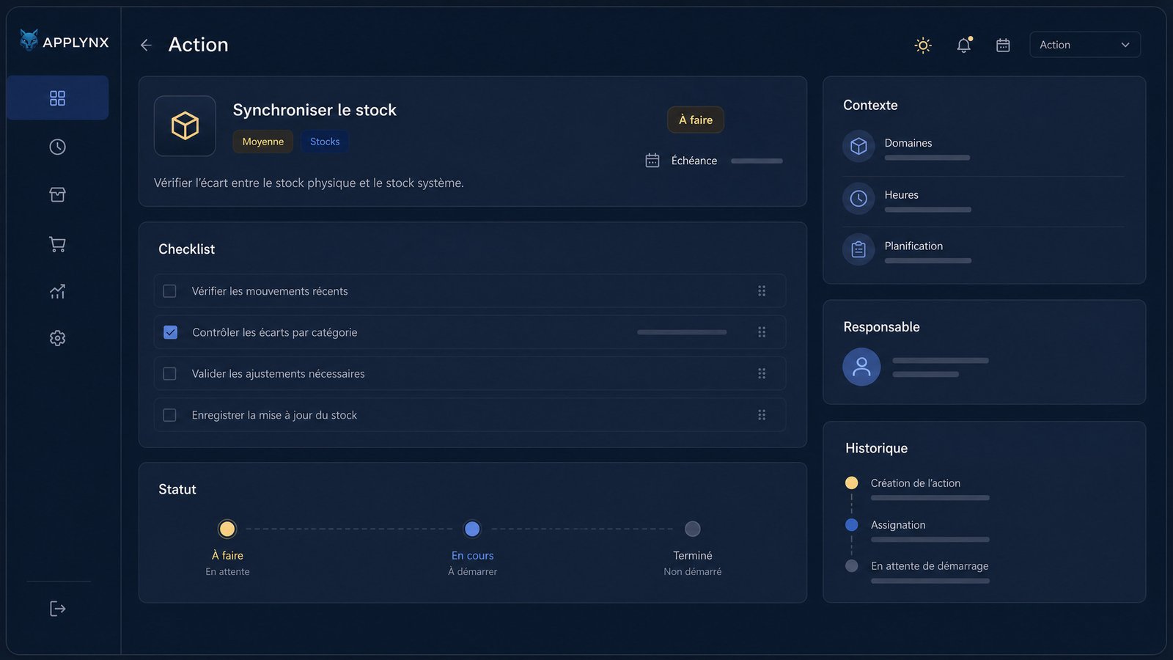Click the Applynx lynx logo
The image size is (1173, 660).
click(x=29, y=40)
